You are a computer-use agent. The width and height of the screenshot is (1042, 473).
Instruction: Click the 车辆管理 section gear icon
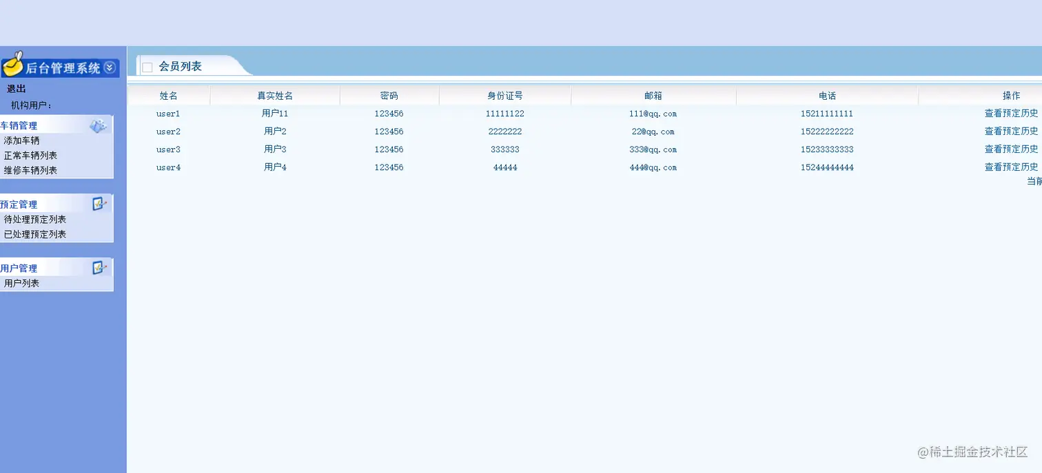[x=98, y=125]
